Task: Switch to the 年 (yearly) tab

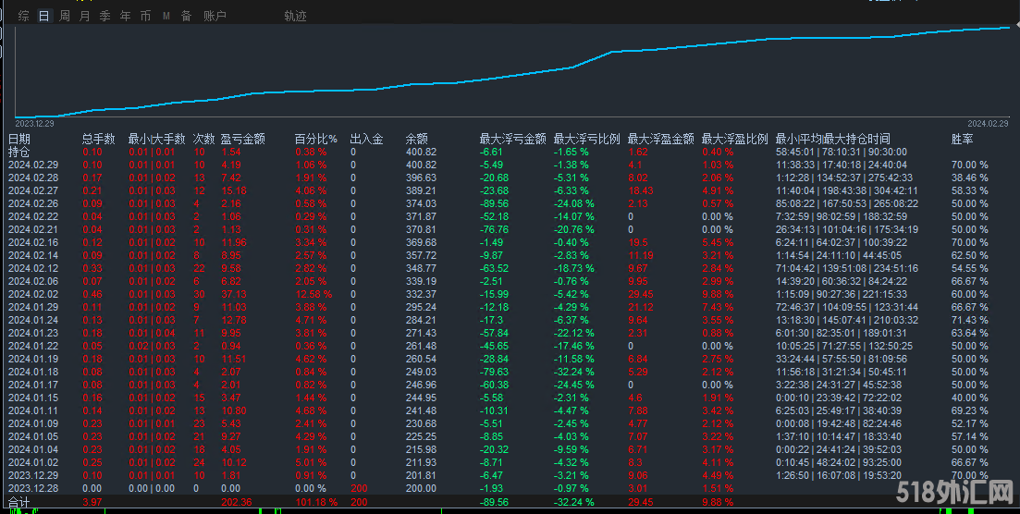Action: click(x=125, y=16)
